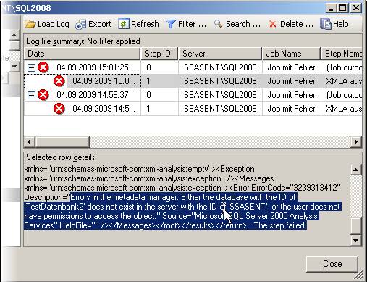Sort by the Job Name column header

tap(291, 54)
